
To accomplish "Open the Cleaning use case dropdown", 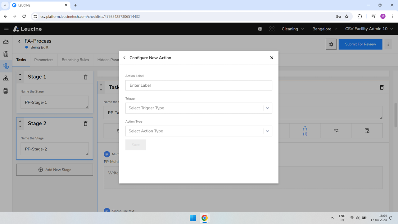I will (292, 29).
